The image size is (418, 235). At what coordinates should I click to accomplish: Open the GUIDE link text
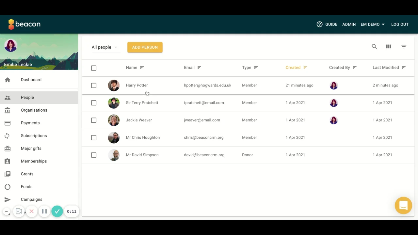[x=331, y=24]
